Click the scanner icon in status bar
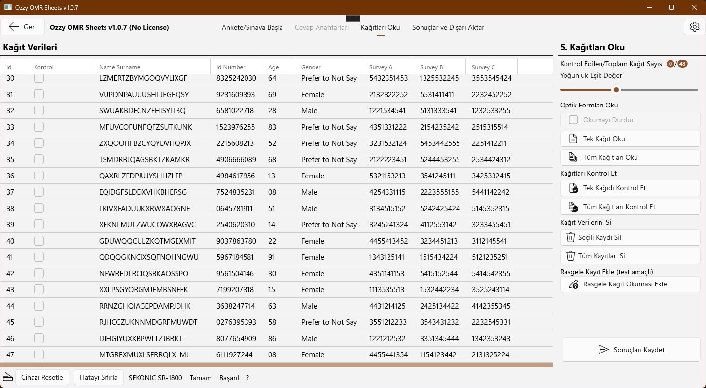 (x=7, y=377)
